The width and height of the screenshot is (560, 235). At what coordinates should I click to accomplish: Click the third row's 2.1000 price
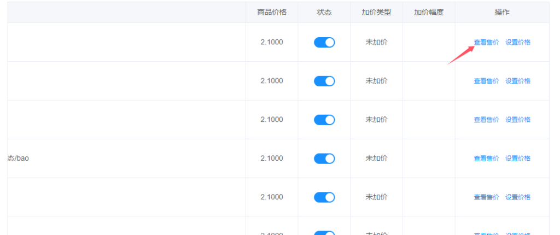click(272, 119)
